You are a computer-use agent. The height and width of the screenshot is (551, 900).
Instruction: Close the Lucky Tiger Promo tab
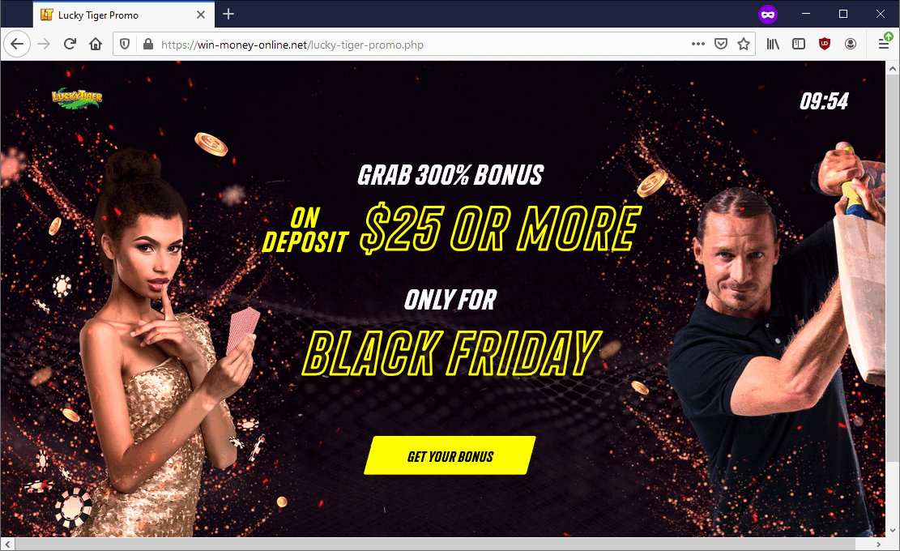click(201, 15)
